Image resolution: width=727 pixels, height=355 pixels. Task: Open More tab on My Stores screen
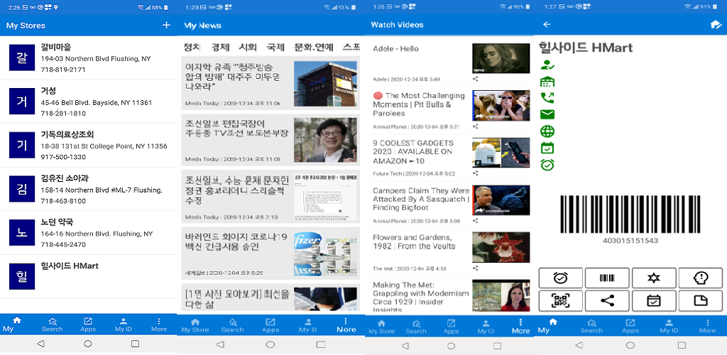[x=159, y=324]
